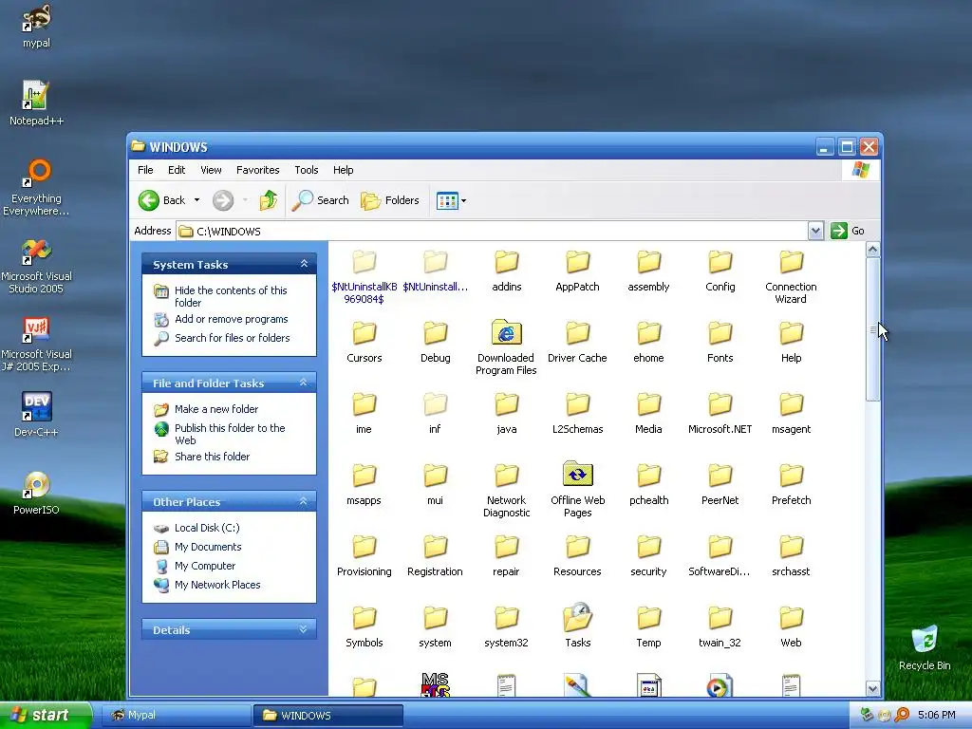Select the Cursors folder

coord(364,342)
